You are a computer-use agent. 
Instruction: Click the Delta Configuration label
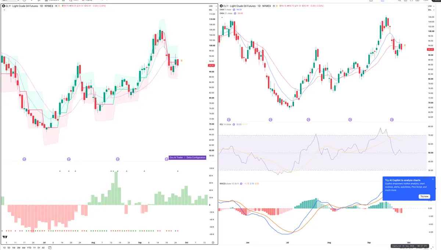pyautogui.click(x=196, y=157)
